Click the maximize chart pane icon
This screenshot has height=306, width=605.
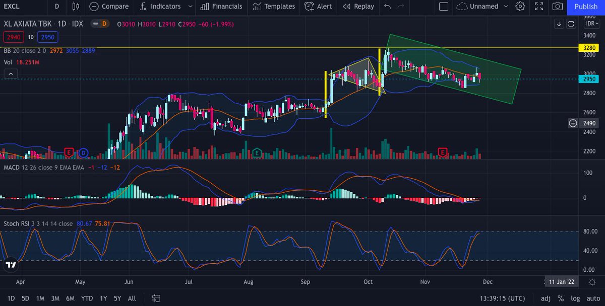(x=571, y=24)
